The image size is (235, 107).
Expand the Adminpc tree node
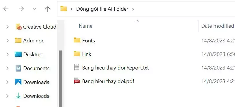click(7, 40)
